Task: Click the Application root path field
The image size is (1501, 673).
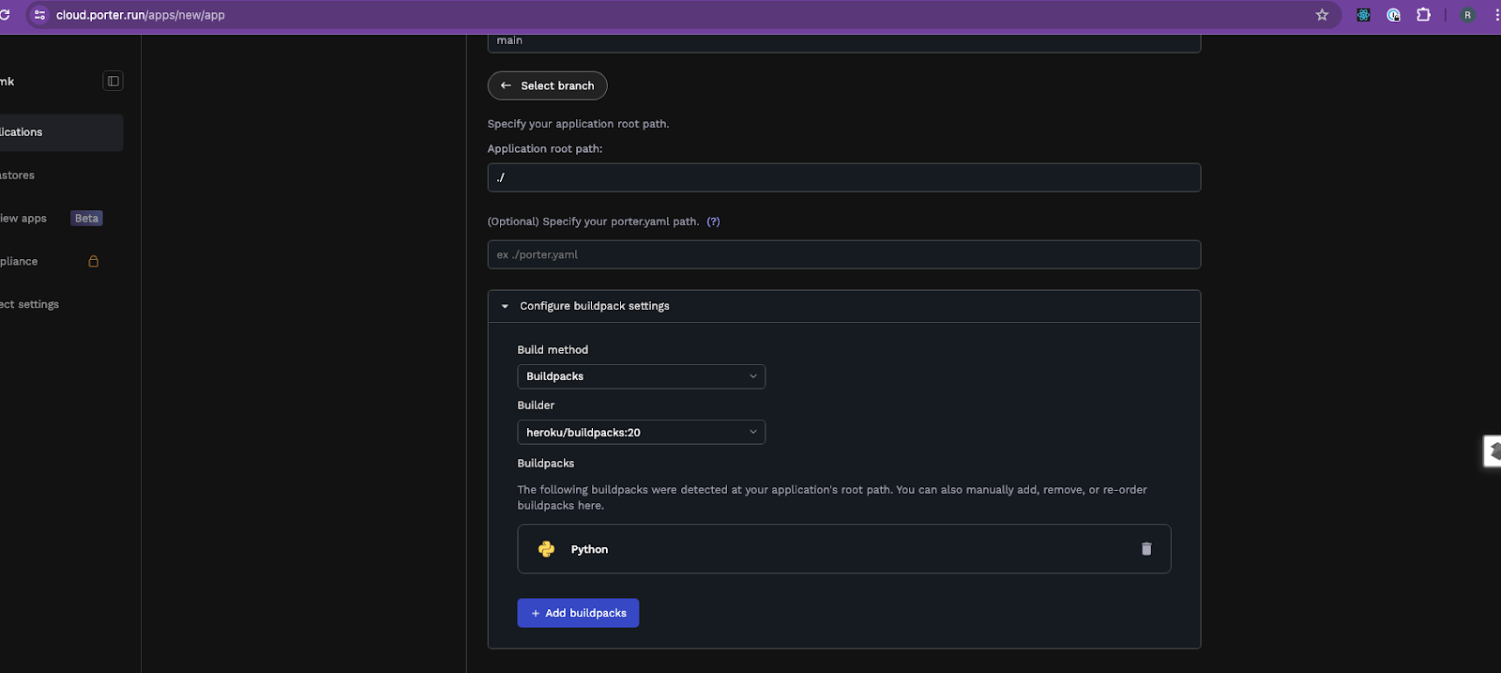Action: click(x=844, y=177)
